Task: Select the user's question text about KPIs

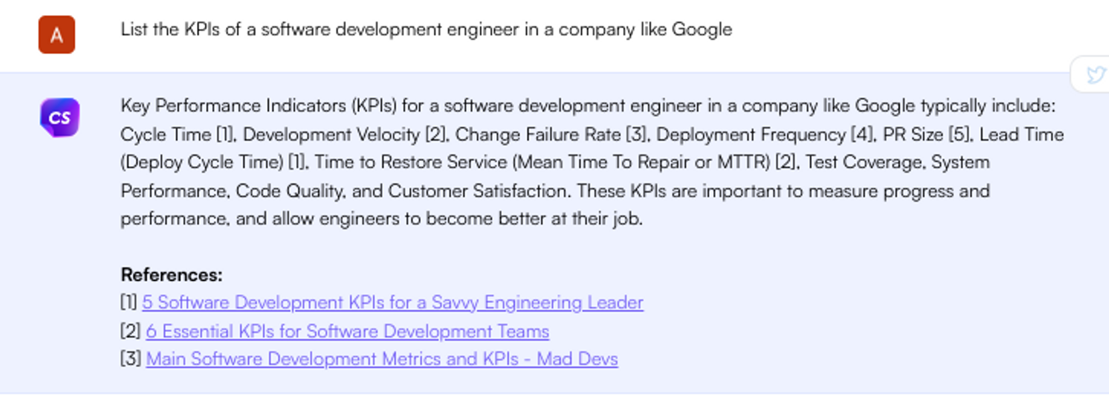Action: pos(427,30)
